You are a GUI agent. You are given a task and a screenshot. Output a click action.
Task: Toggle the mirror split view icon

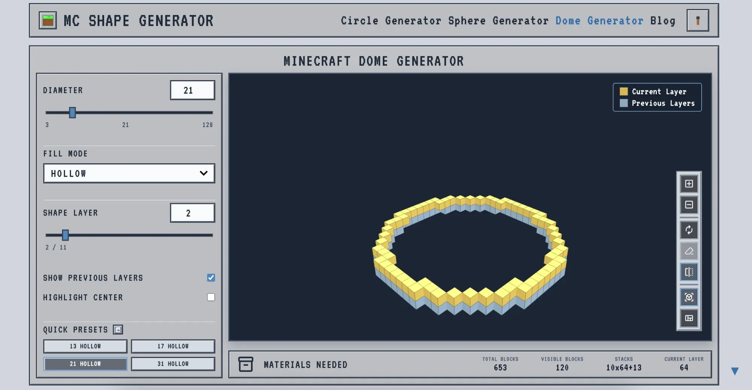click(x=689, y=272)
